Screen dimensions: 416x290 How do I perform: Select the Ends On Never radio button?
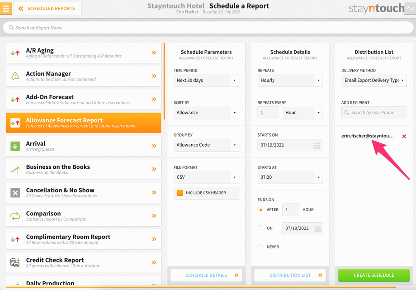click(260, 247)
